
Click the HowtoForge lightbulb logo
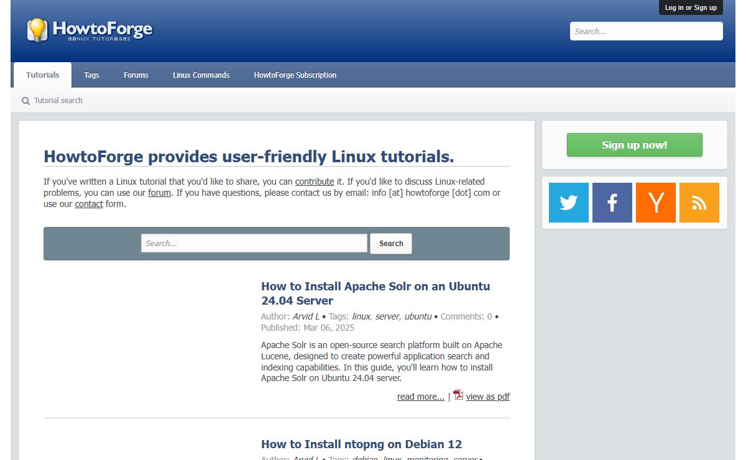(90, 30)
